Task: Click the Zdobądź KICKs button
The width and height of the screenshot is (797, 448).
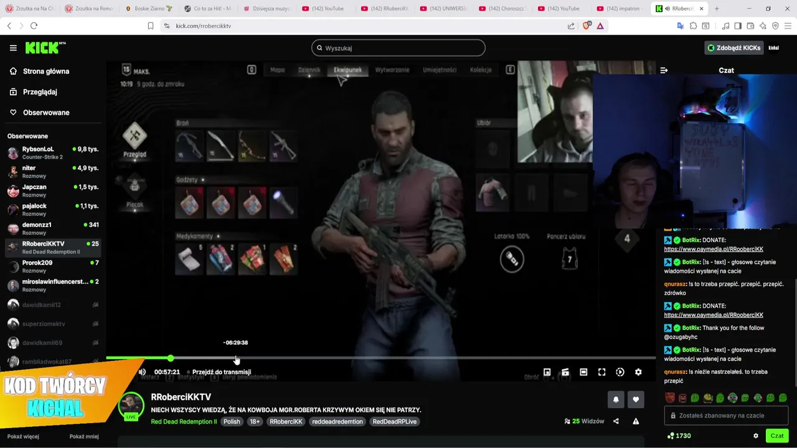Action: (x=733, y=48)
